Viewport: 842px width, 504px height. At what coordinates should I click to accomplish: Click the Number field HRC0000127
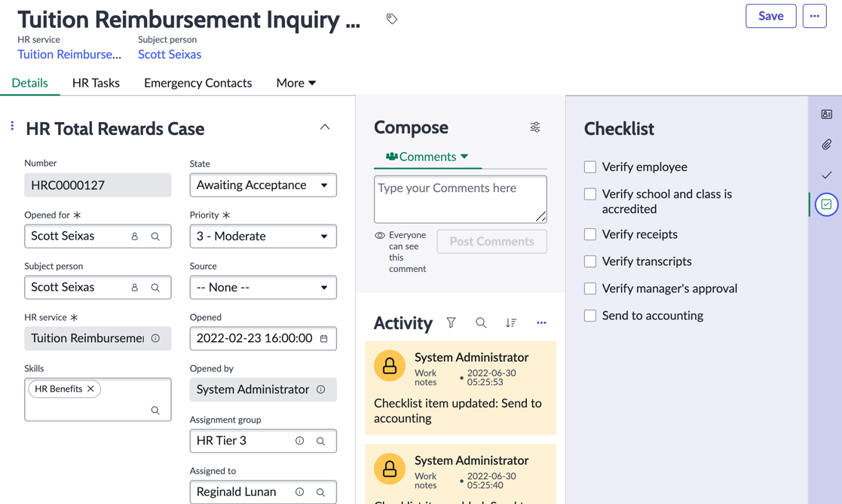click(x=98, y=185)
